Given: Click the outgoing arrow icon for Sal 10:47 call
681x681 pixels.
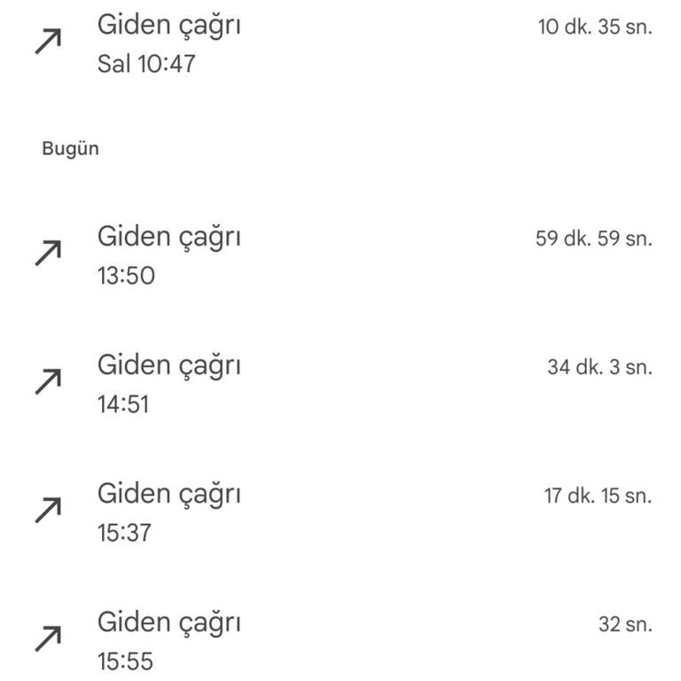Looking at the screenshot, I should (x=48, y=42).
